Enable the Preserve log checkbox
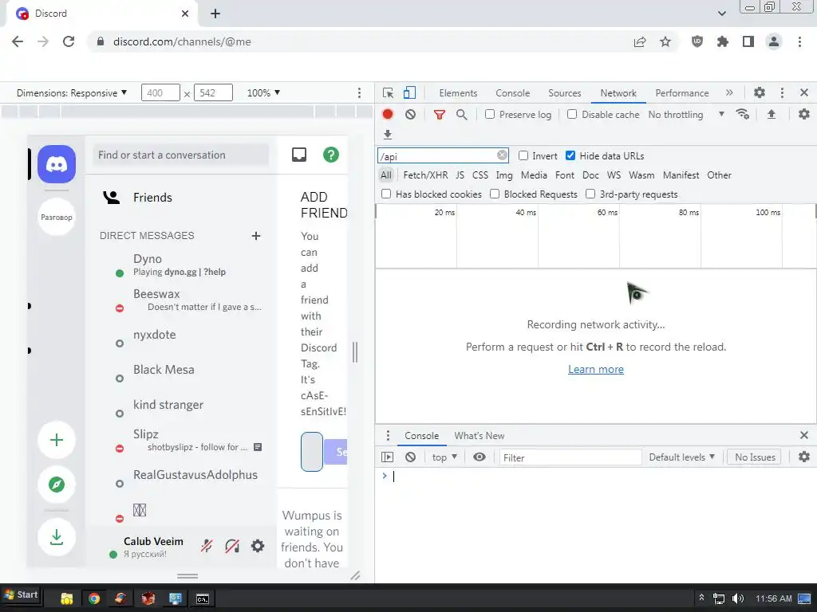 click(x=490, y=115)
